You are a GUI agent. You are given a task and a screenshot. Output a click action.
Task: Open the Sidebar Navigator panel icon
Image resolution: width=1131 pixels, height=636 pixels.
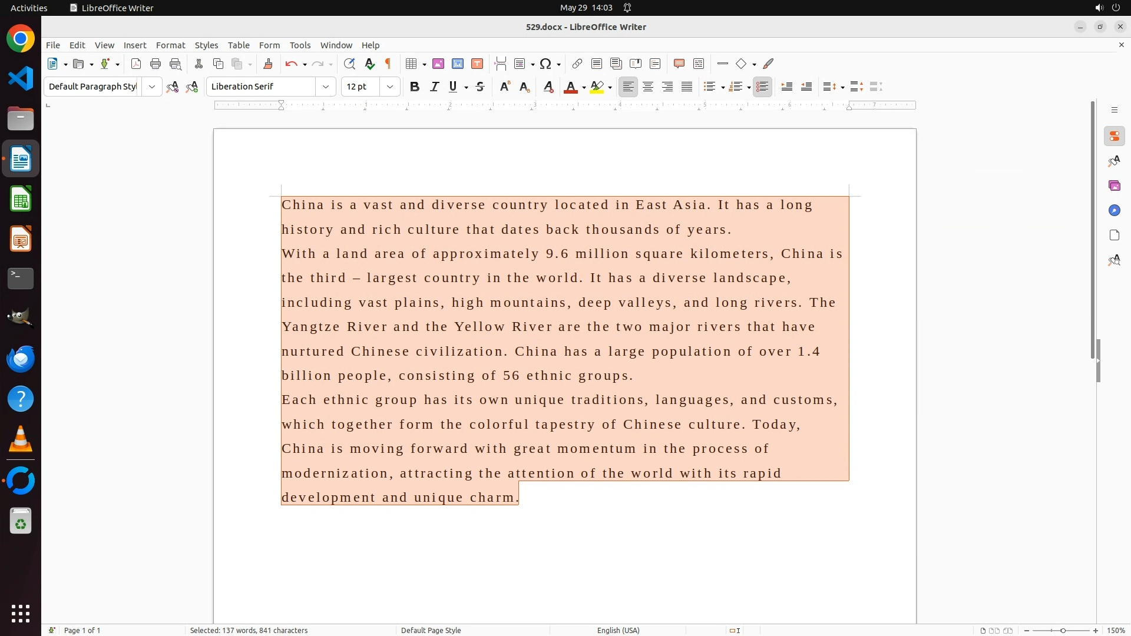(1114, 211)
